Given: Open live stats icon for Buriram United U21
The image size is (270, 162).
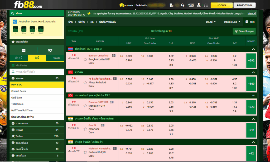Looking at the screenshot, I should 114,55.
